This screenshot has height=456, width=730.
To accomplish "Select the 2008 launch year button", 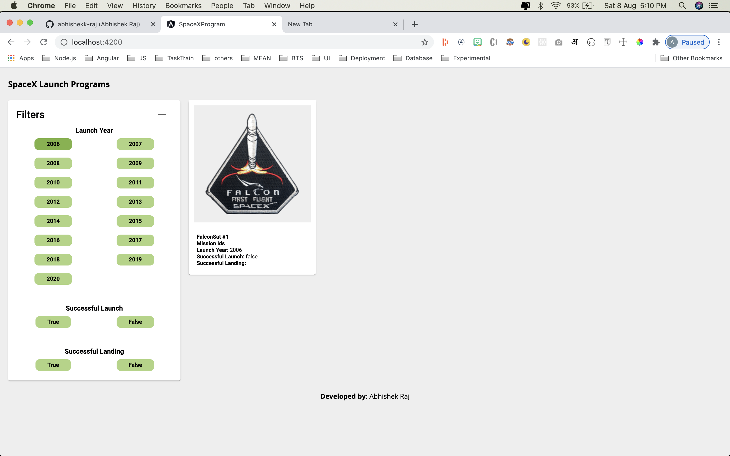I will (x=53, y=163).
